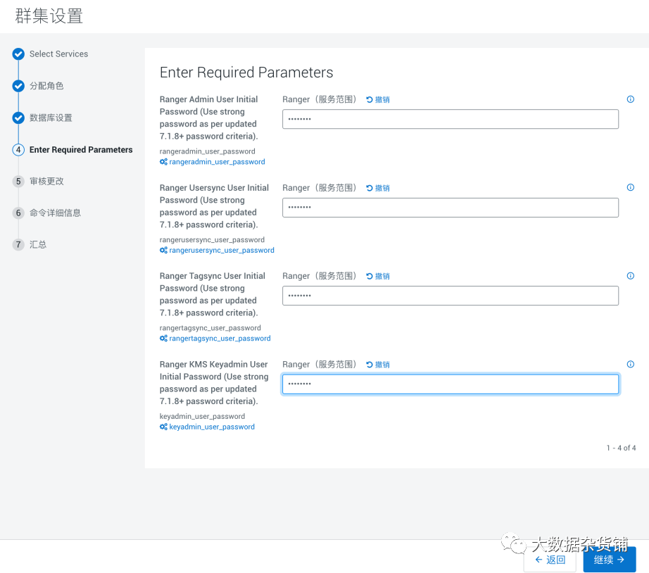Focus the Ranger KMS Keyadmin password field

[x=450, y=384]
